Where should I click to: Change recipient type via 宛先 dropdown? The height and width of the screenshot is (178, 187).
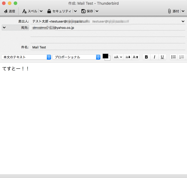pyautogui.click(x=15, y=28)
